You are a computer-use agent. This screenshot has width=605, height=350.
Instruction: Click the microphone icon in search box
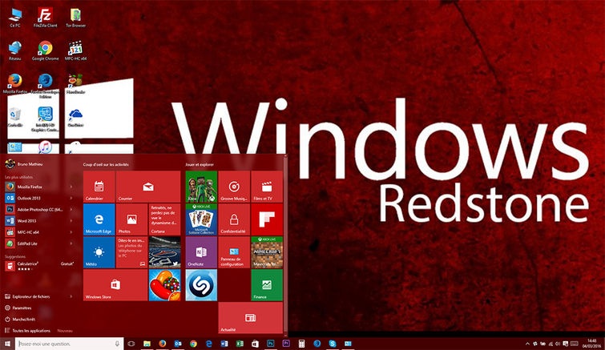coord(117,344)
